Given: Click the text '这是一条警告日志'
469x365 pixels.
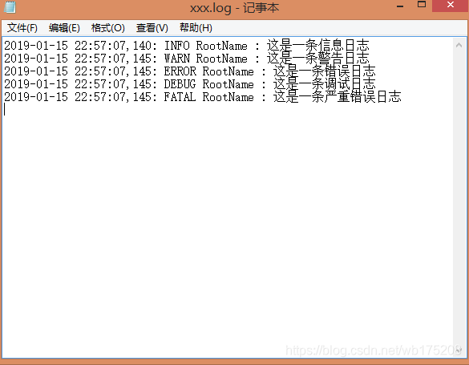Looking at the screenshot, I should coord(318,59).
